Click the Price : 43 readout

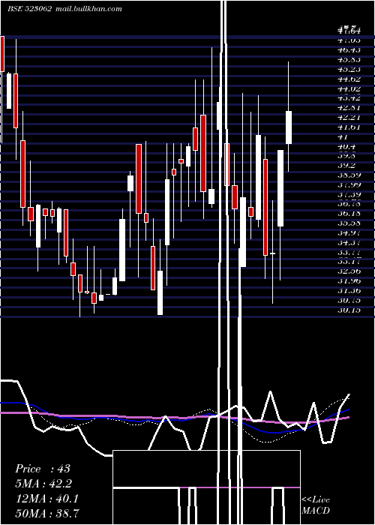[43, 469]
